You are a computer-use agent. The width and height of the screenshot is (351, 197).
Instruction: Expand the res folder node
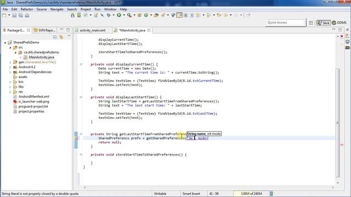pyautogui.click(x=10, y=92)
